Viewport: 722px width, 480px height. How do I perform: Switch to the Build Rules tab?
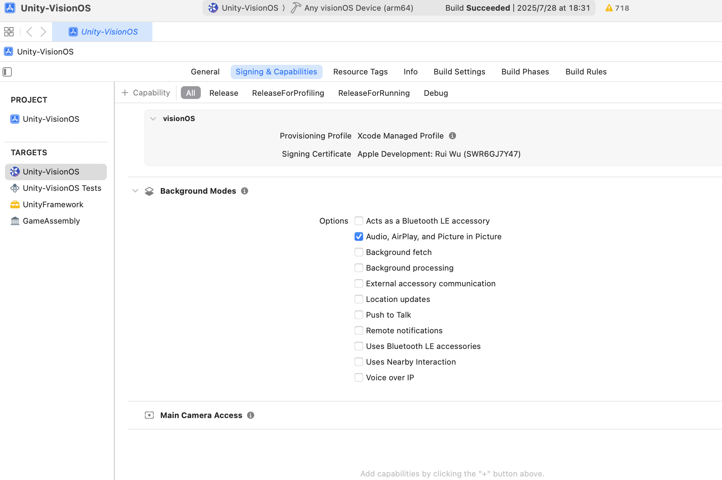(x=586, y=72)
